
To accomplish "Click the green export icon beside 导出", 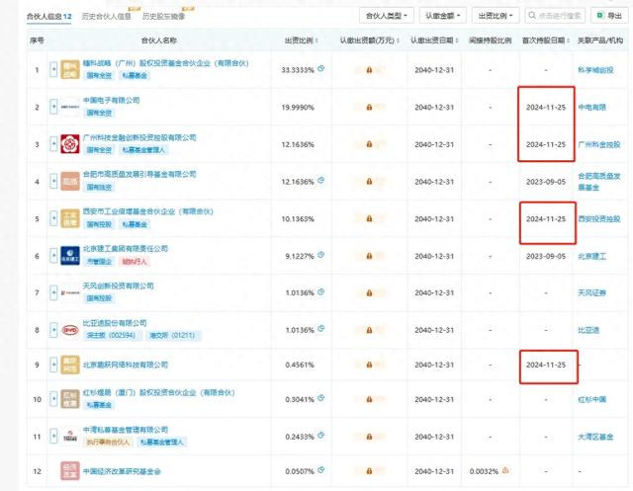I will coord(600,16).
